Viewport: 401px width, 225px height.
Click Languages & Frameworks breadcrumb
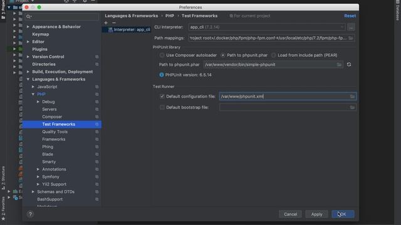pyautogui.click(x=131, y=16)
